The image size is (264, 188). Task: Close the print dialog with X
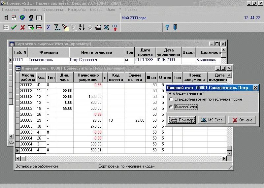click(x=255, y=88)
